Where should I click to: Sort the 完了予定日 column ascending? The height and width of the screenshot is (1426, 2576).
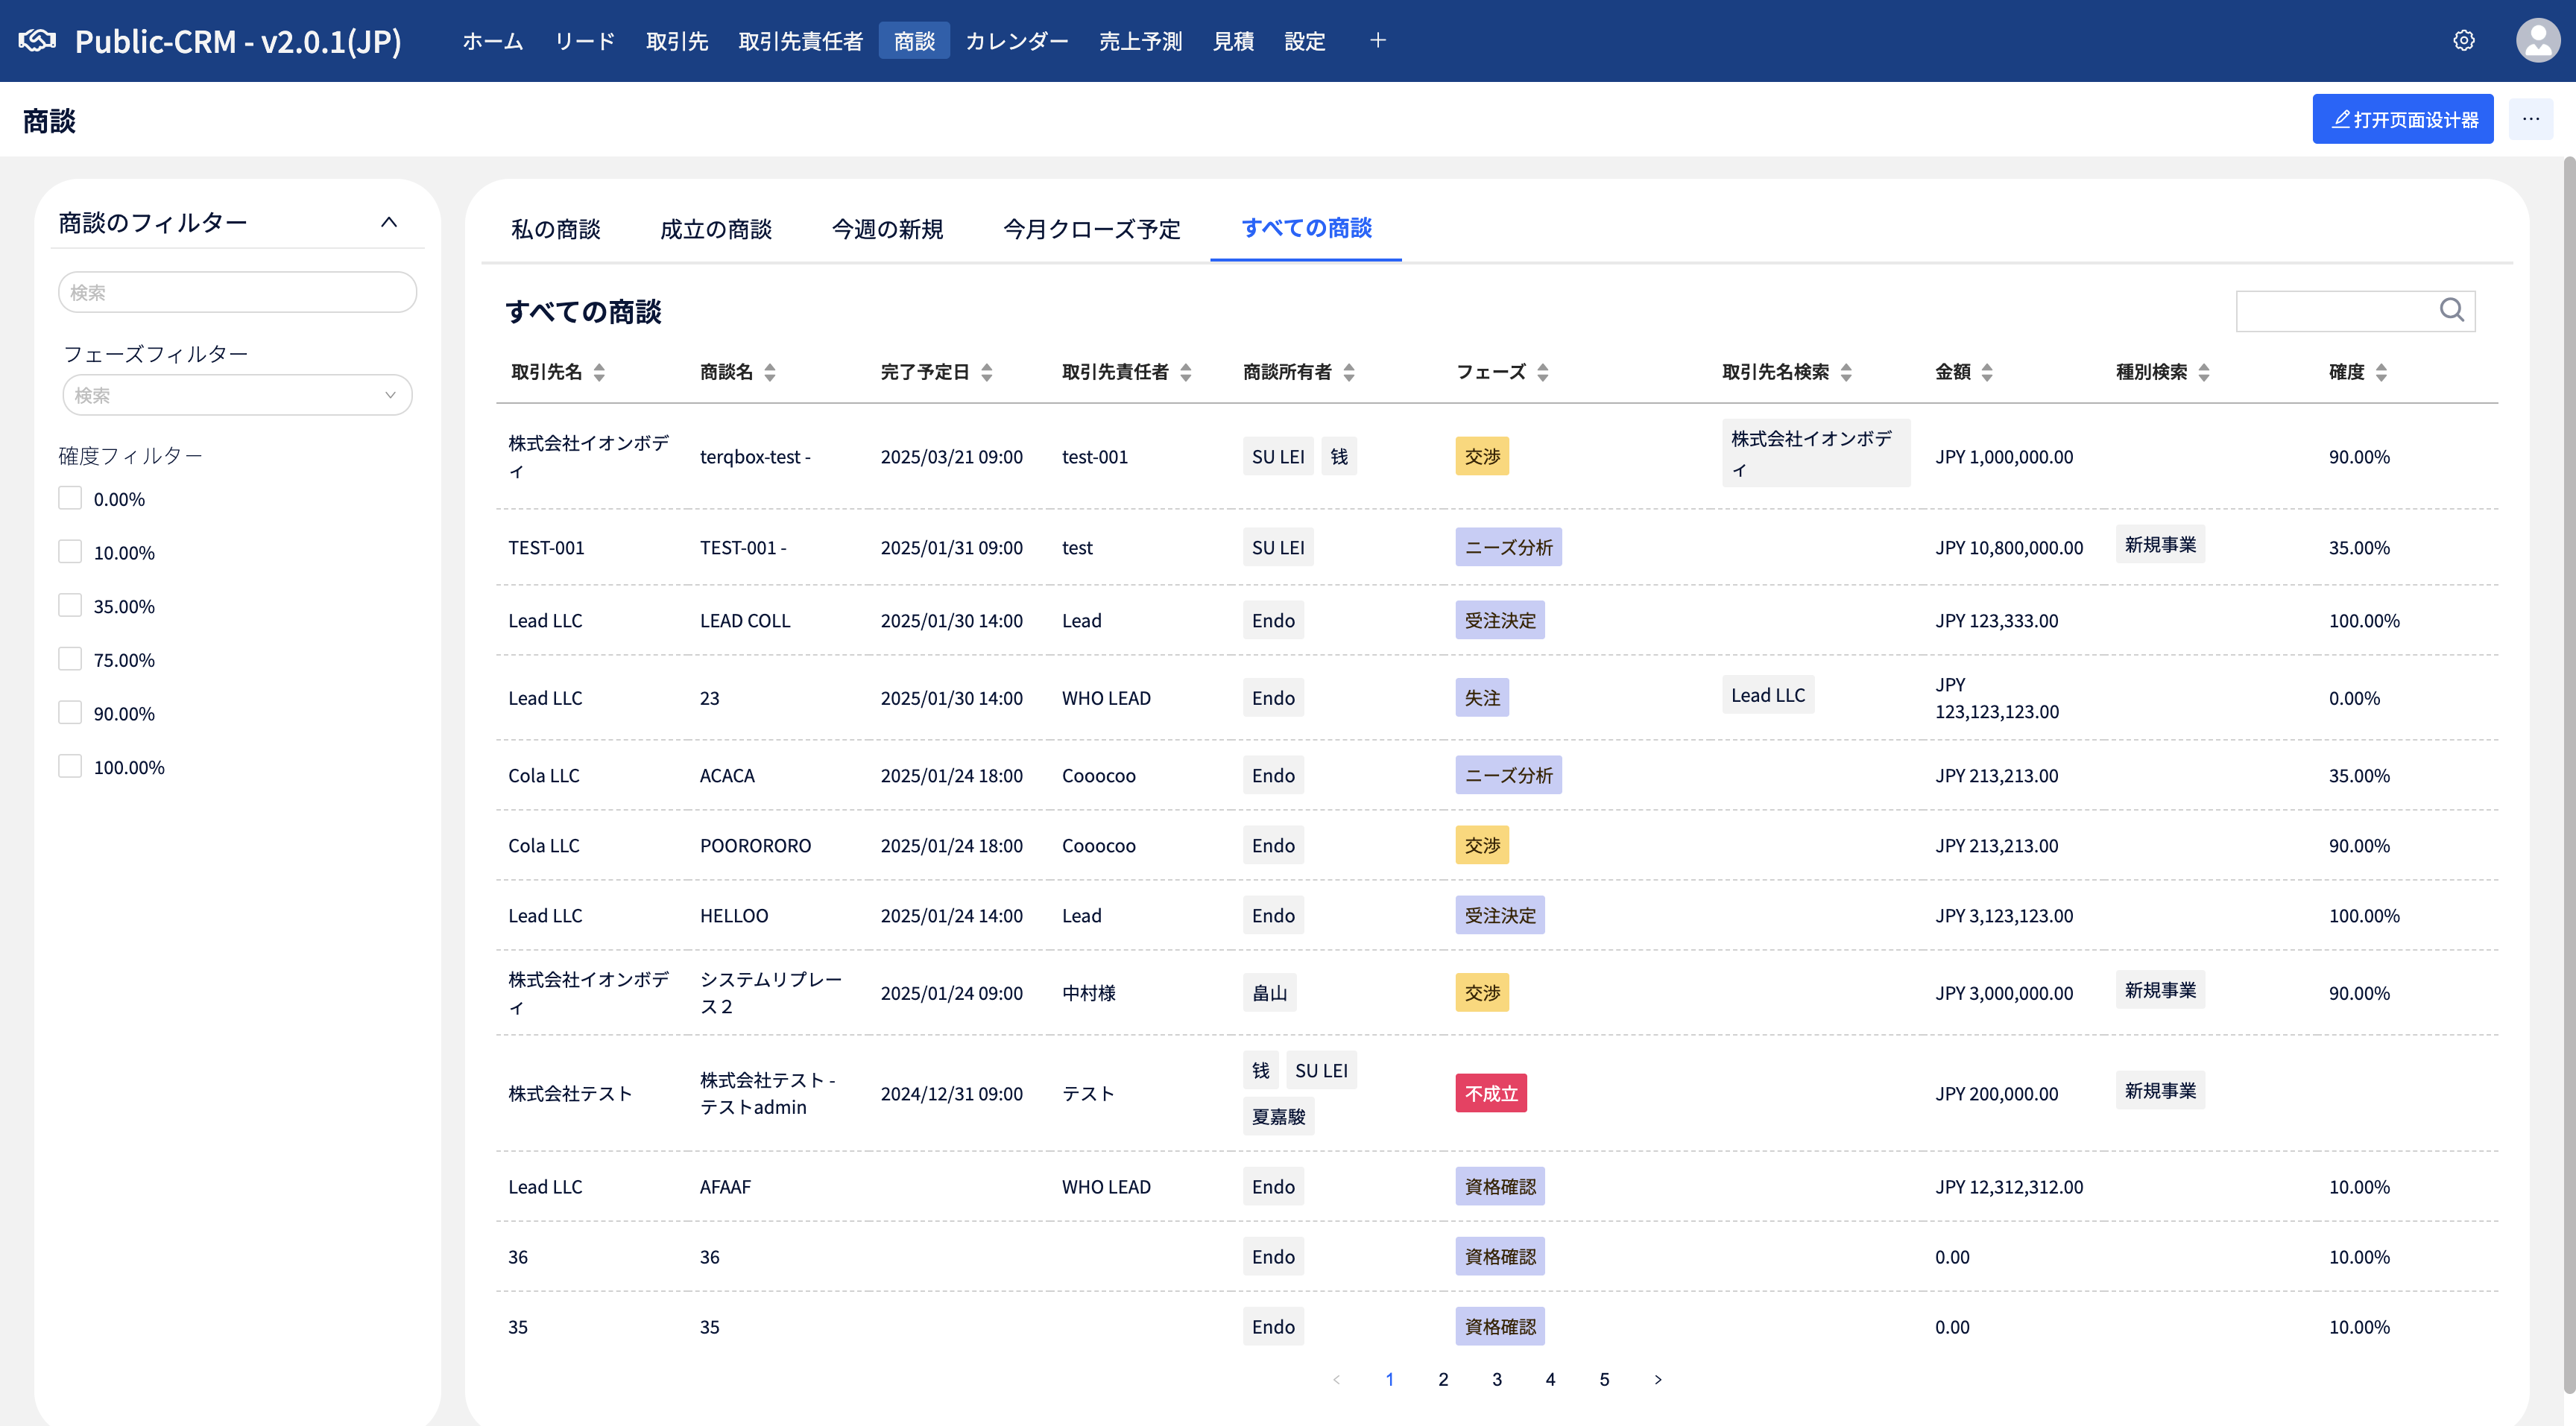click(x=986, y=366)
